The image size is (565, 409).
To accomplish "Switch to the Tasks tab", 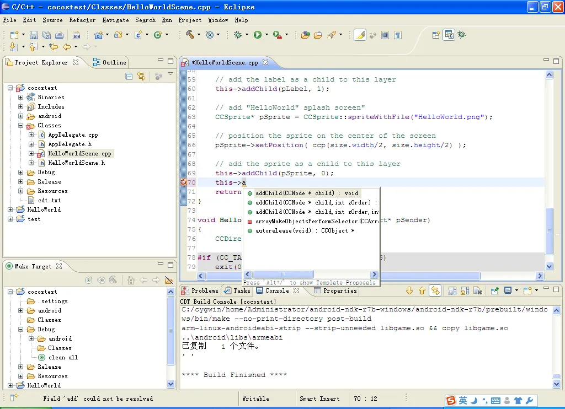I will coord(237,290).
